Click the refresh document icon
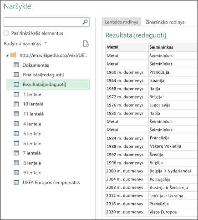The width and height of the screenshot is (198, 220). pyautogui.click(x=86, y=44)
